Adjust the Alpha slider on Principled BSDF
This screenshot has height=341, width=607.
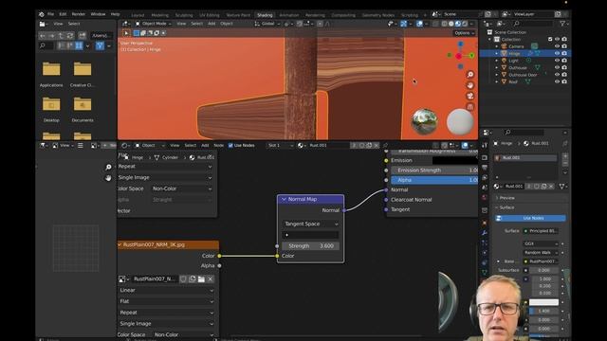pos(434,180)
